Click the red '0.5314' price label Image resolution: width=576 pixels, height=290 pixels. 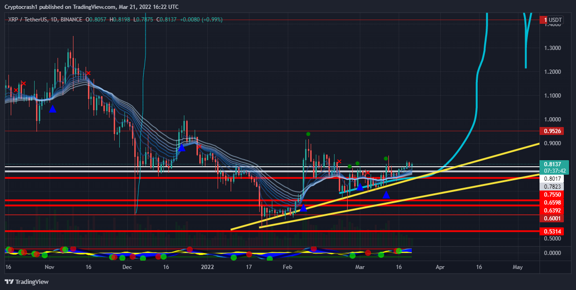(x=552, y=231)
